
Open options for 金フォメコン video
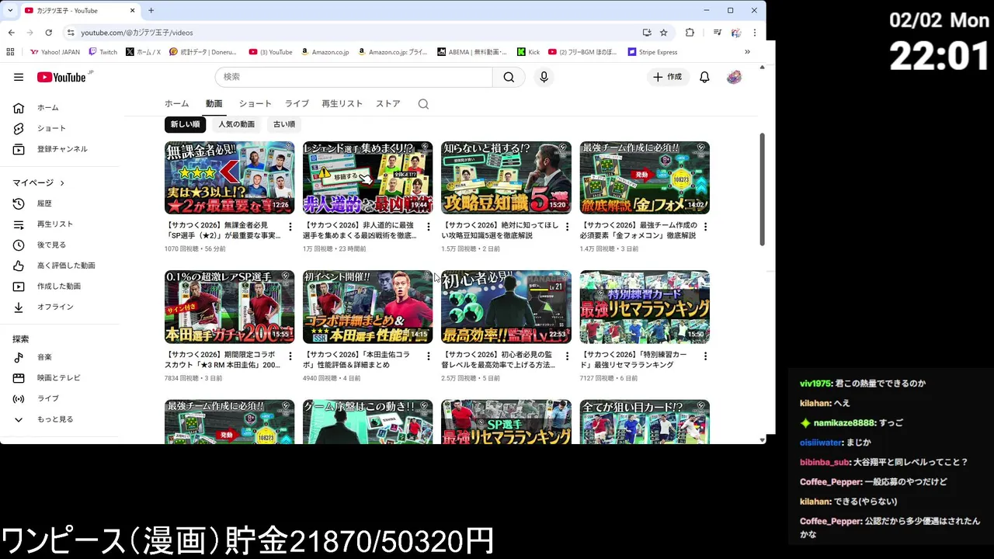click(705, 227)
